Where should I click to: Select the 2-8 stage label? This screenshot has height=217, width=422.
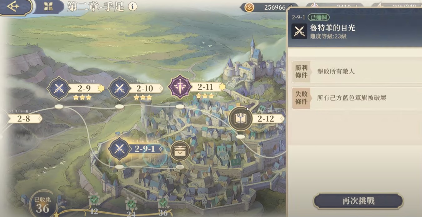[x=24, y=118]
